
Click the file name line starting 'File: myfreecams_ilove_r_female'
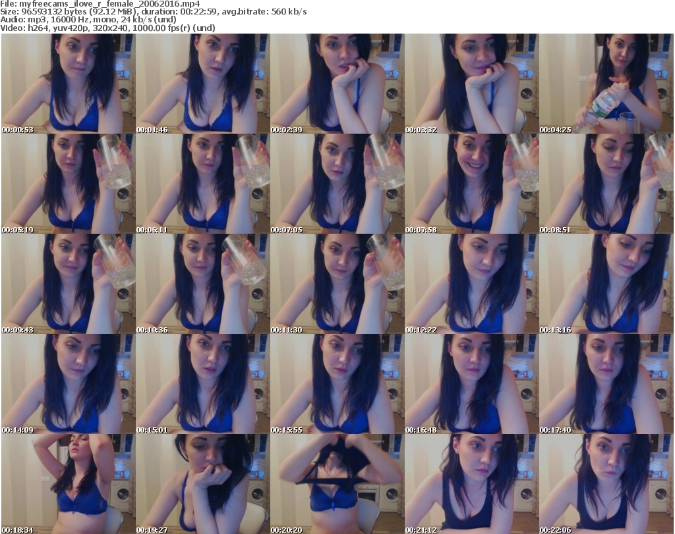[x=100, y=4]
